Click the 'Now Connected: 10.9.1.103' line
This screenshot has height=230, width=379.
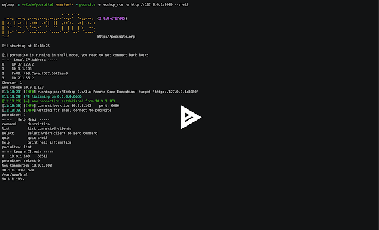(27, 166)
